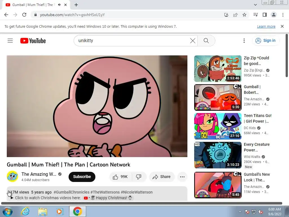
Task: Open Windows Explorer from taskbar
Action: pos(43,211)
